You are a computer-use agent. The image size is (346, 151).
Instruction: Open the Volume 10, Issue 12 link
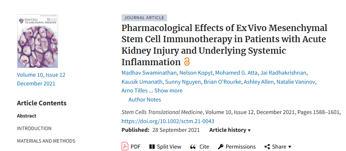tap(41, 75)
